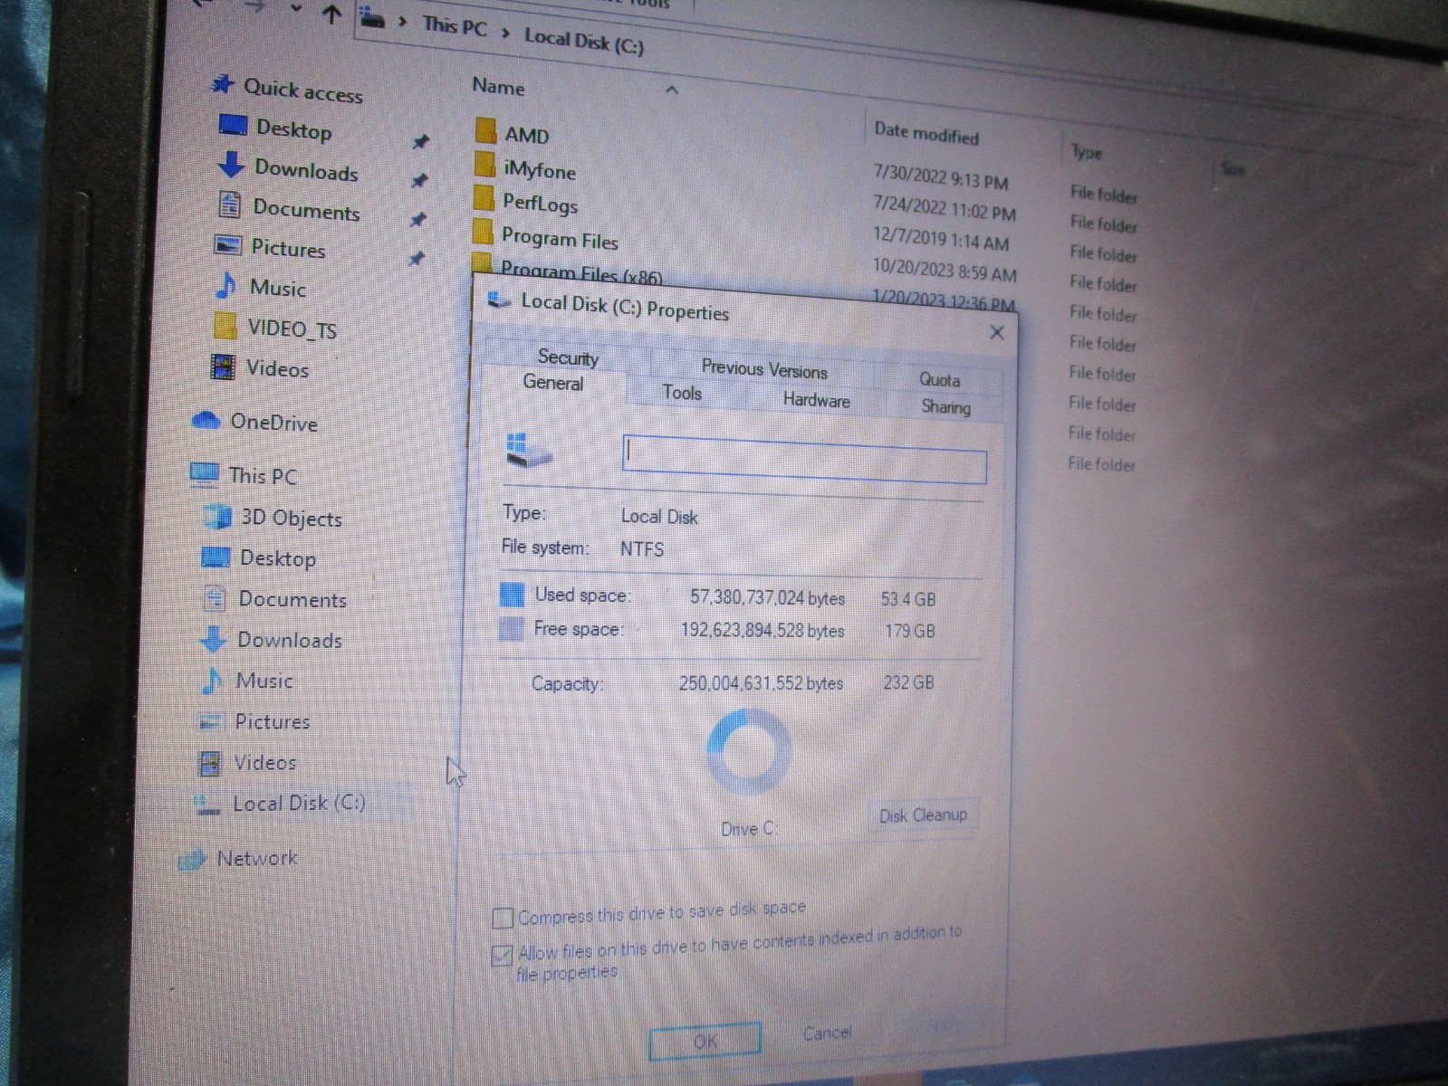1448x1086 pixels.
Task: Click the drive label text field
Action: [x=804, y=459]
